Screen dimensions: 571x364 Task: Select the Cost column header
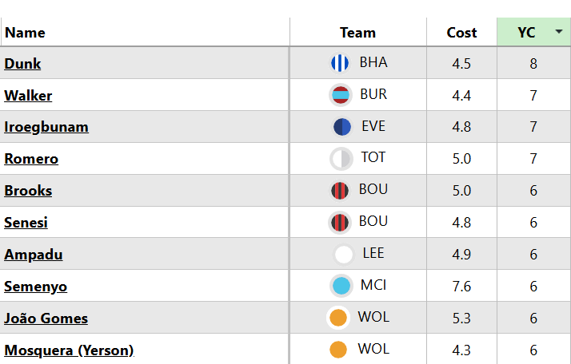[461, 33]
